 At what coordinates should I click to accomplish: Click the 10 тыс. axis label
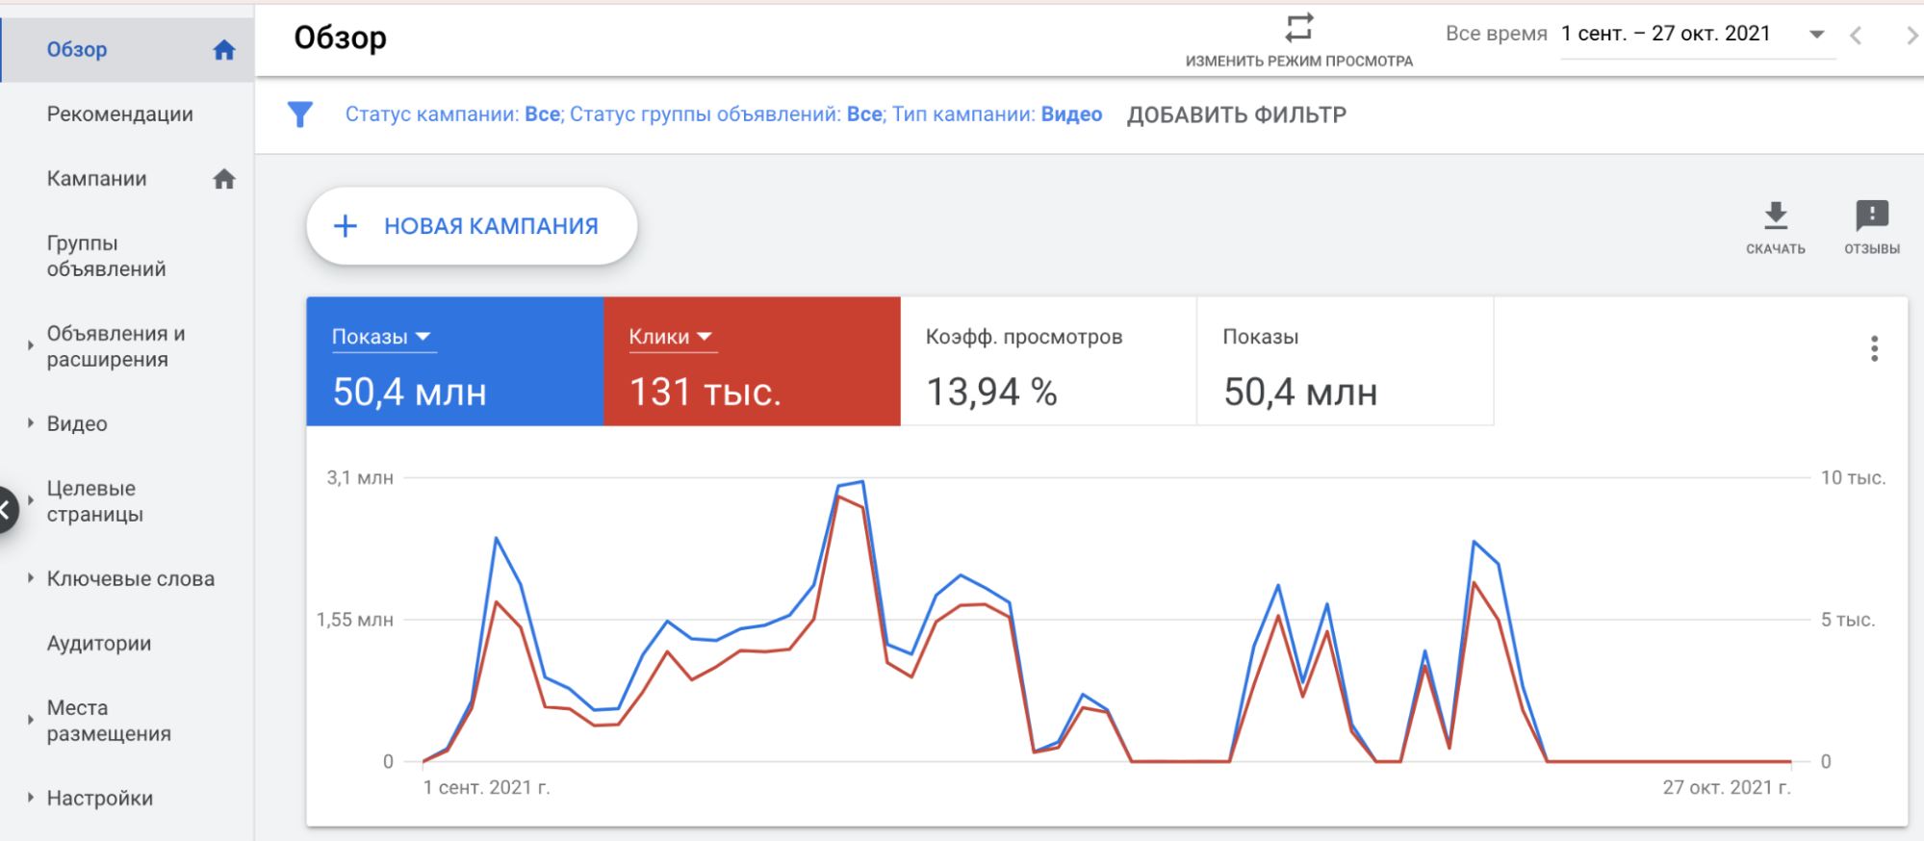click(1853, 477)
